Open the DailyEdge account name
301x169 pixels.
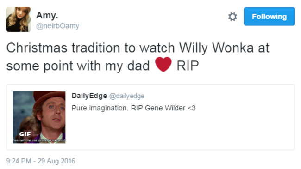[x=89, y=96]
